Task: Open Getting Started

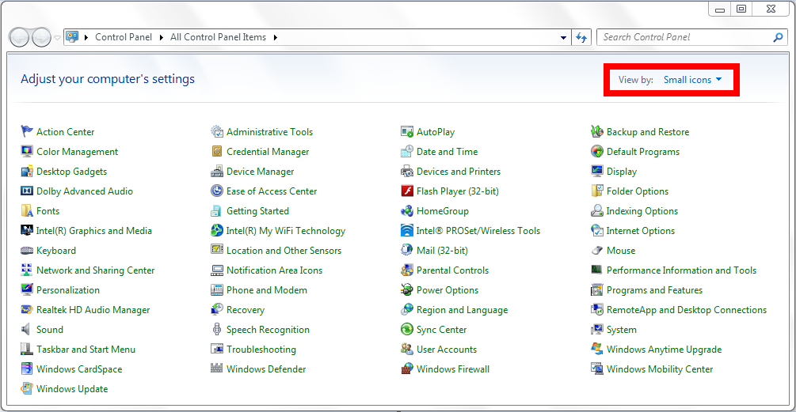Action: pyautogui.click(x=257, y=211)
